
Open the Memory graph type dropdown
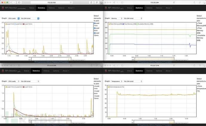coord(117,18)
